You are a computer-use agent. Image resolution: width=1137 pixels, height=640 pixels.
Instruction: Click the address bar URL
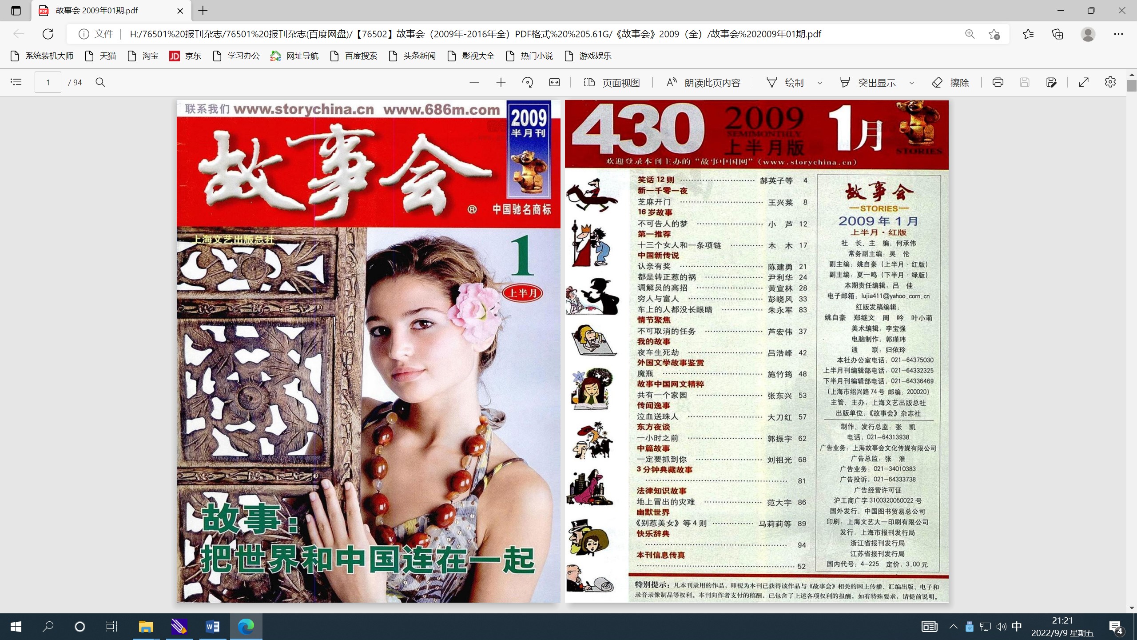475,34
